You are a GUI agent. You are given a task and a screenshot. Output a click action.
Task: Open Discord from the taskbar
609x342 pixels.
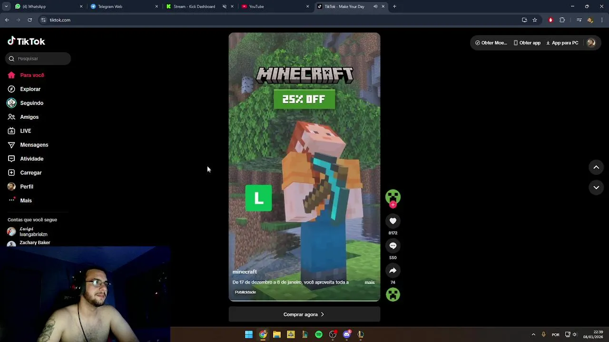click(347, 334)
